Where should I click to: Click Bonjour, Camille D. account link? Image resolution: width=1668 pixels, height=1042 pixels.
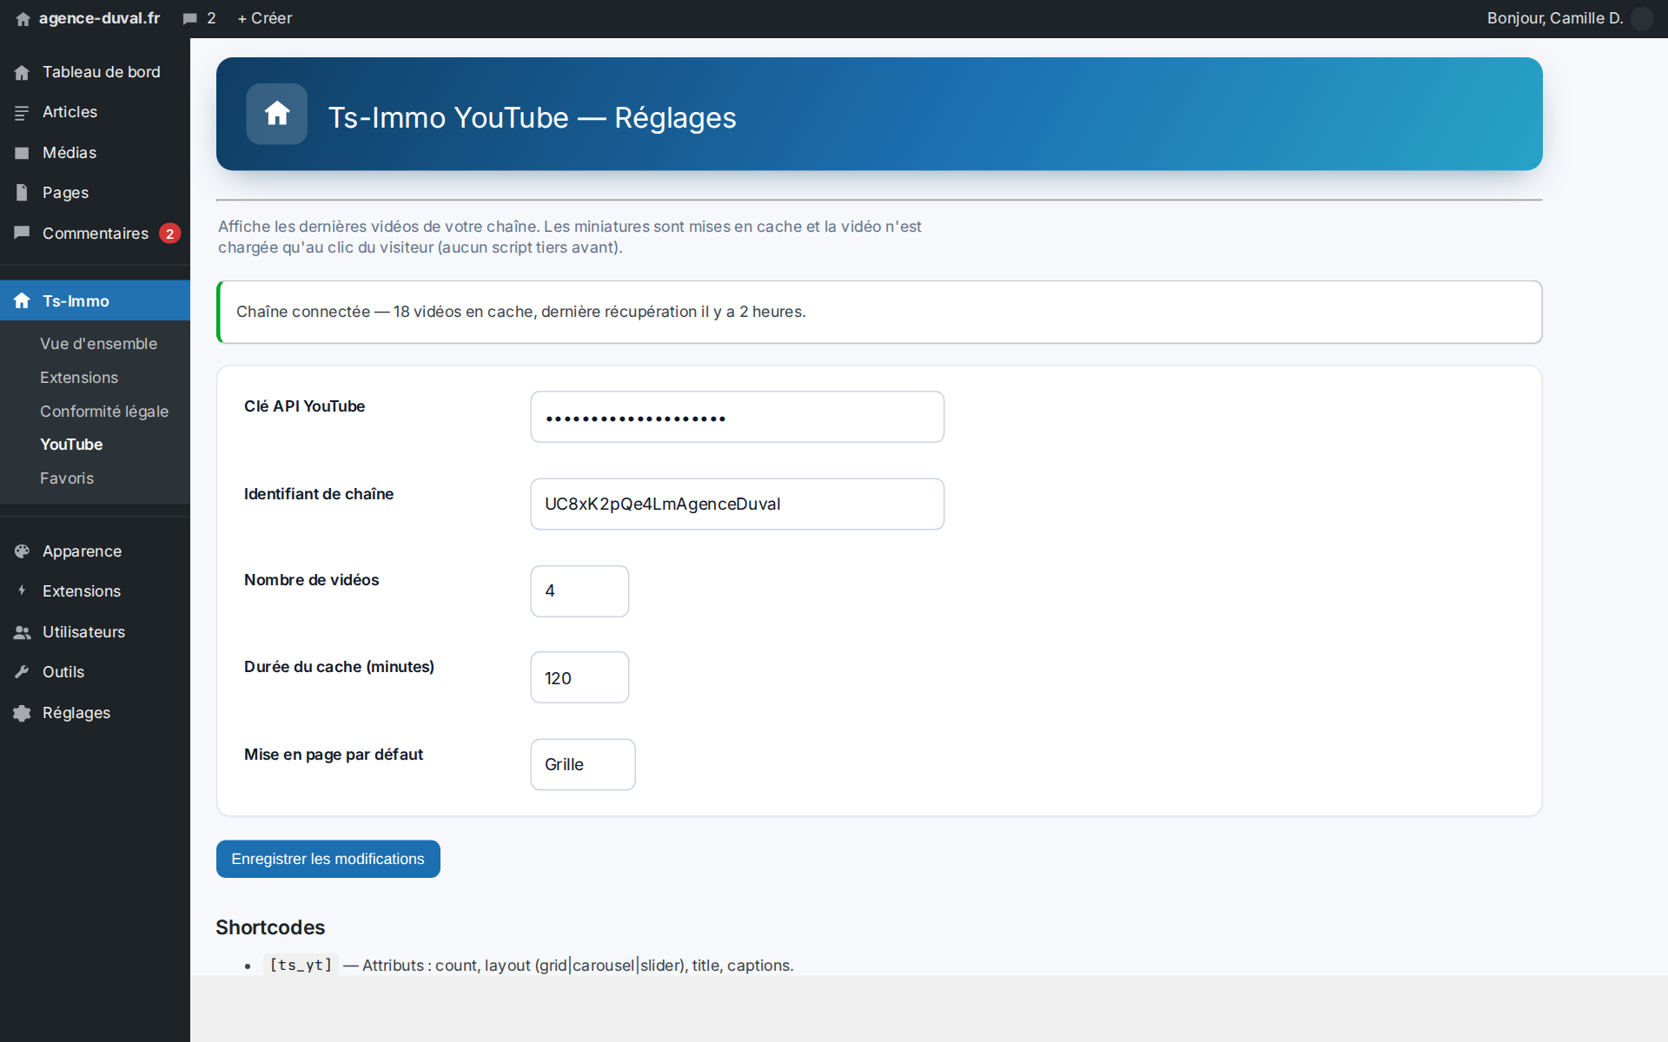pos(1555,18)
